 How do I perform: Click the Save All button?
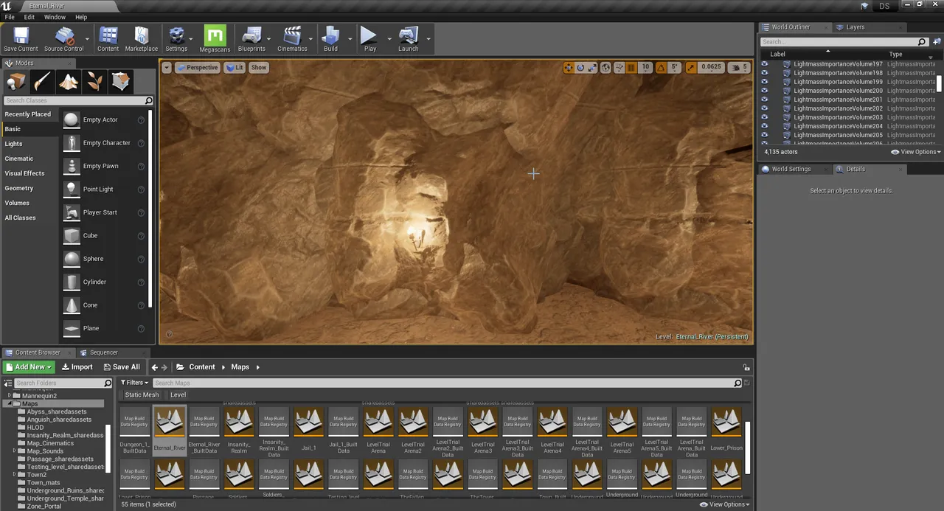click(x=122, y=367)
